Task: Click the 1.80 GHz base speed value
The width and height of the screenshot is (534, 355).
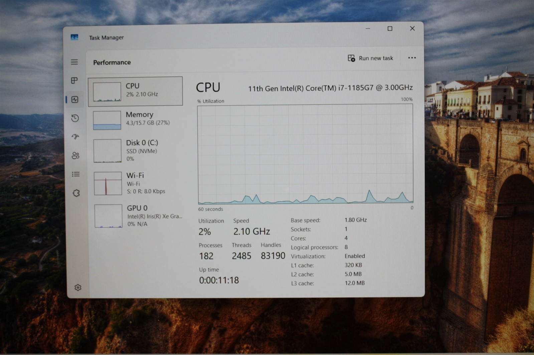Action: pyautogui.click(x=356, y=220)
